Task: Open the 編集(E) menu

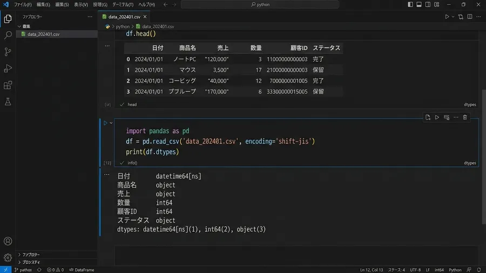Action: pos(43,5)
